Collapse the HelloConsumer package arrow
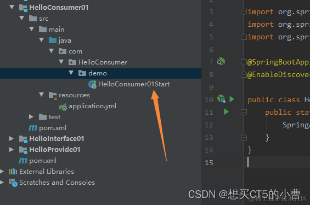The height and width of the screenshot is (205, 310). pos(61,62)
